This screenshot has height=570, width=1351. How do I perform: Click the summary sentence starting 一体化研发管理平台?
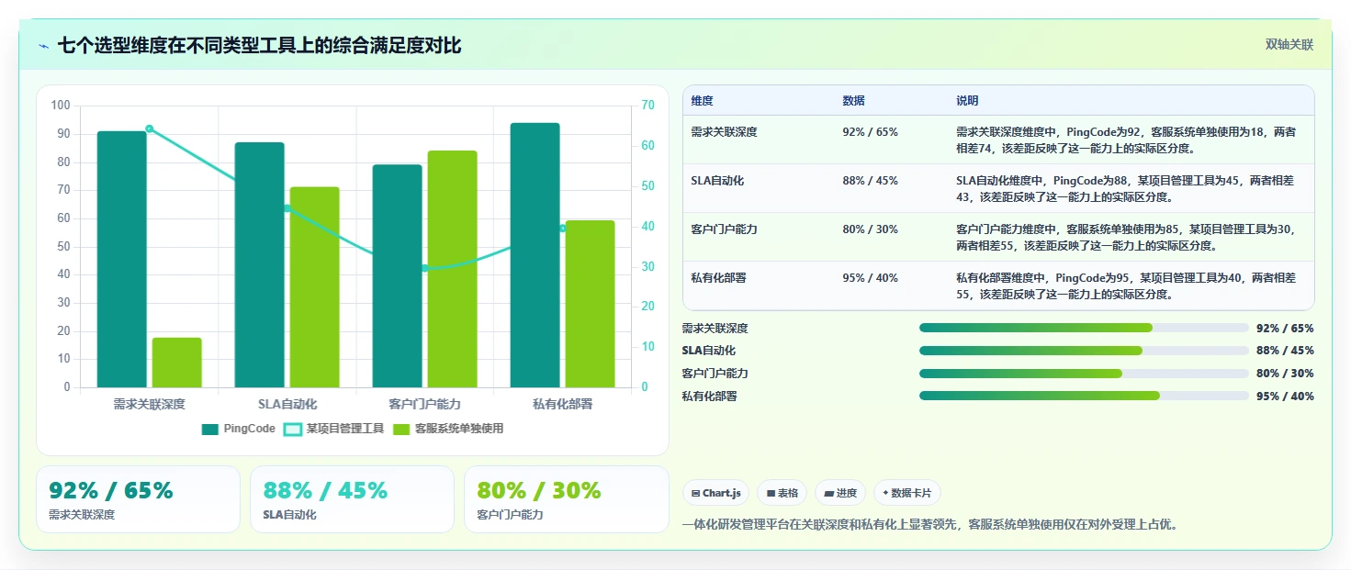(929, 525)
